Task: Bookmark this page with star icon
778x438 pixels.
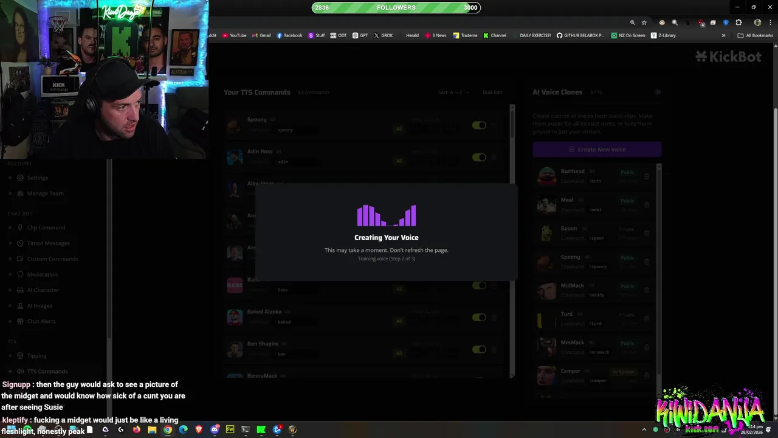Action: (x=644, y=23)
